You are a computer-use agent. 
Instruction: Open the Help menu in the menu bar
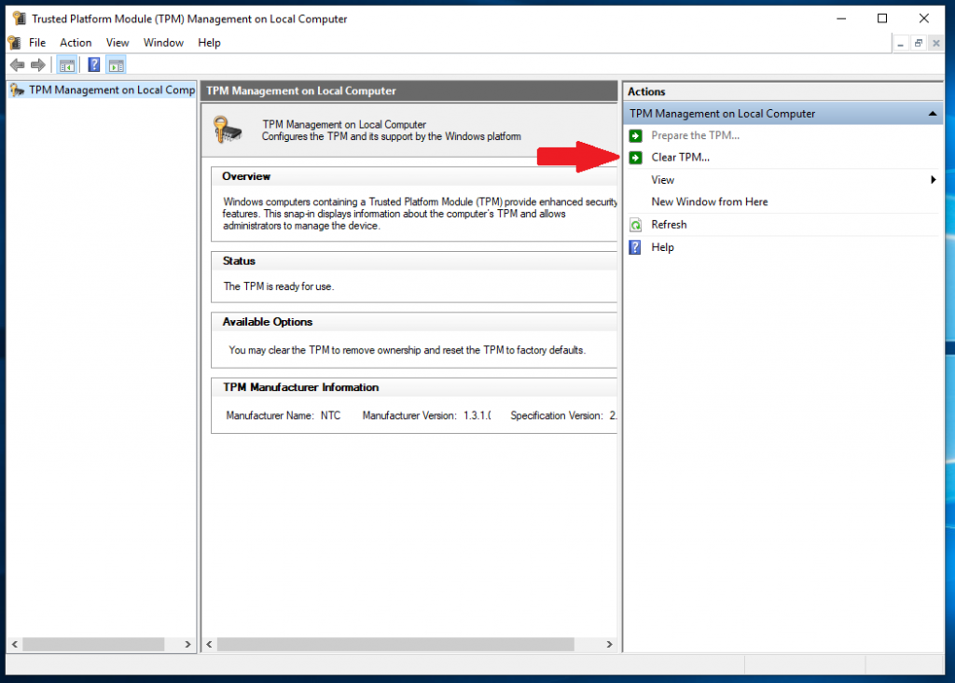pyautogui.click(x=209, y=43)
